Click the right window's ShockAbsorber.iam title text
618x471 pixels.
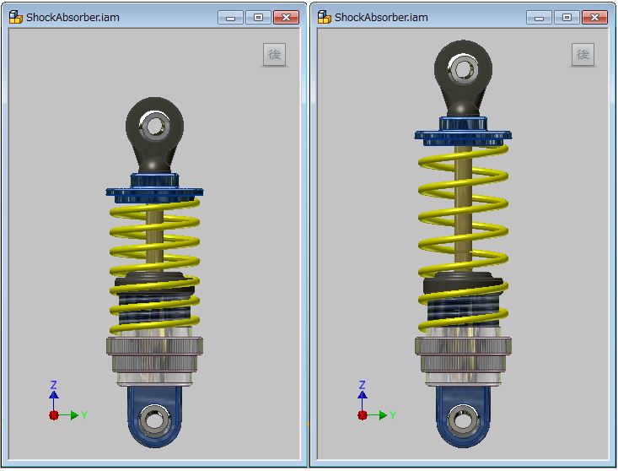pos(381,18)
